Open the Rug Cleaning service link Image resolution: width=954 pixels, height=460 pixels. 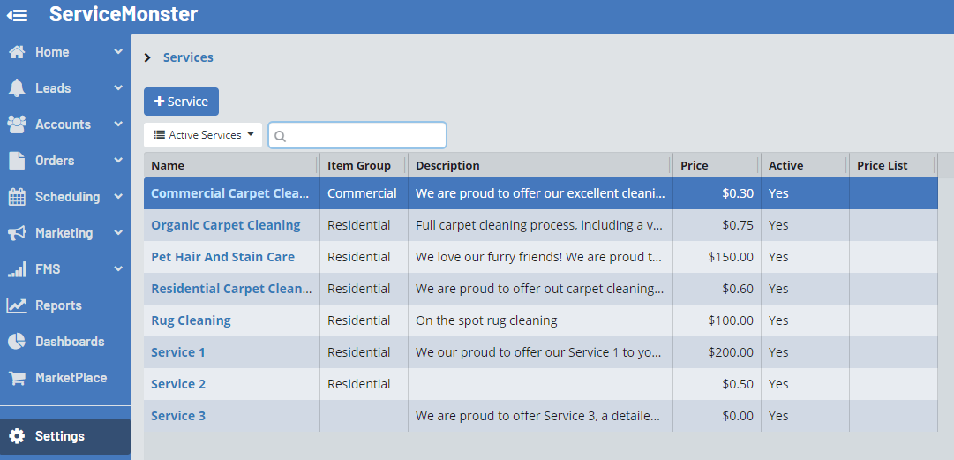[191, 320]
